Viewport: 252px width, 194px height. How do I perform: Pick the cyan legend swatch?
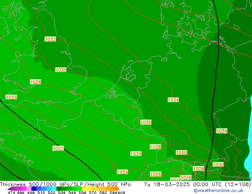click(54, 188)
